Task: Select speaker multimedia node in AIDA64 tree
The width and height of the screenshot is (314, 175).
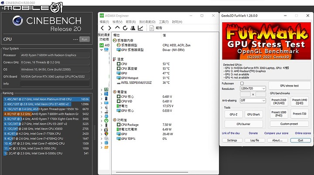Action: tap(106, 107)
